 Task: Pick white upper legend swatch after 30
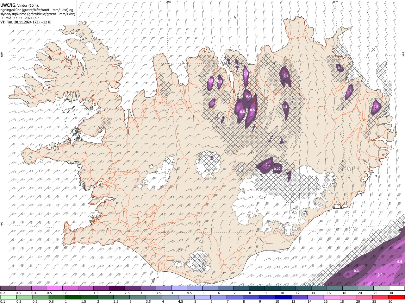pos(397,288)
